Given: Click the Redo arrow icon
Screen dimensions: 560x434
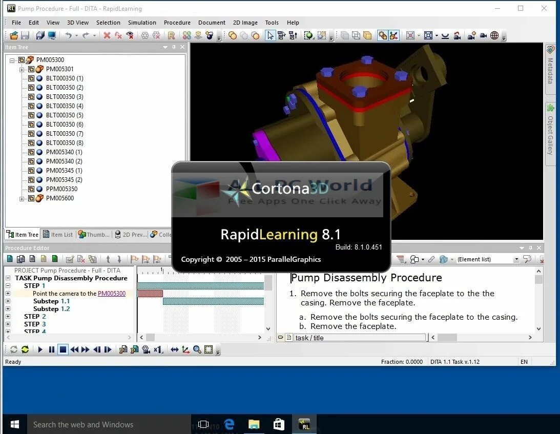Looking at the screenshot, I should (86, 35).
